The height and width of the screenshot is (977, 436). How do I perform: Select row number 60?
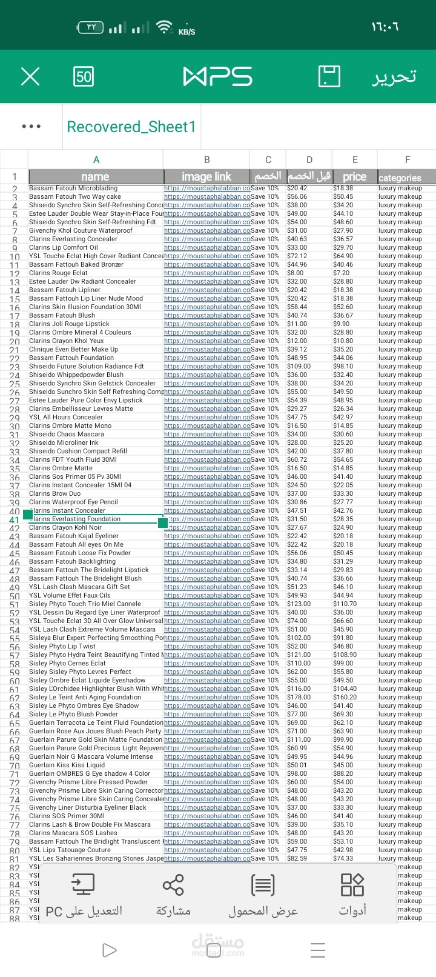coord(15,681)
